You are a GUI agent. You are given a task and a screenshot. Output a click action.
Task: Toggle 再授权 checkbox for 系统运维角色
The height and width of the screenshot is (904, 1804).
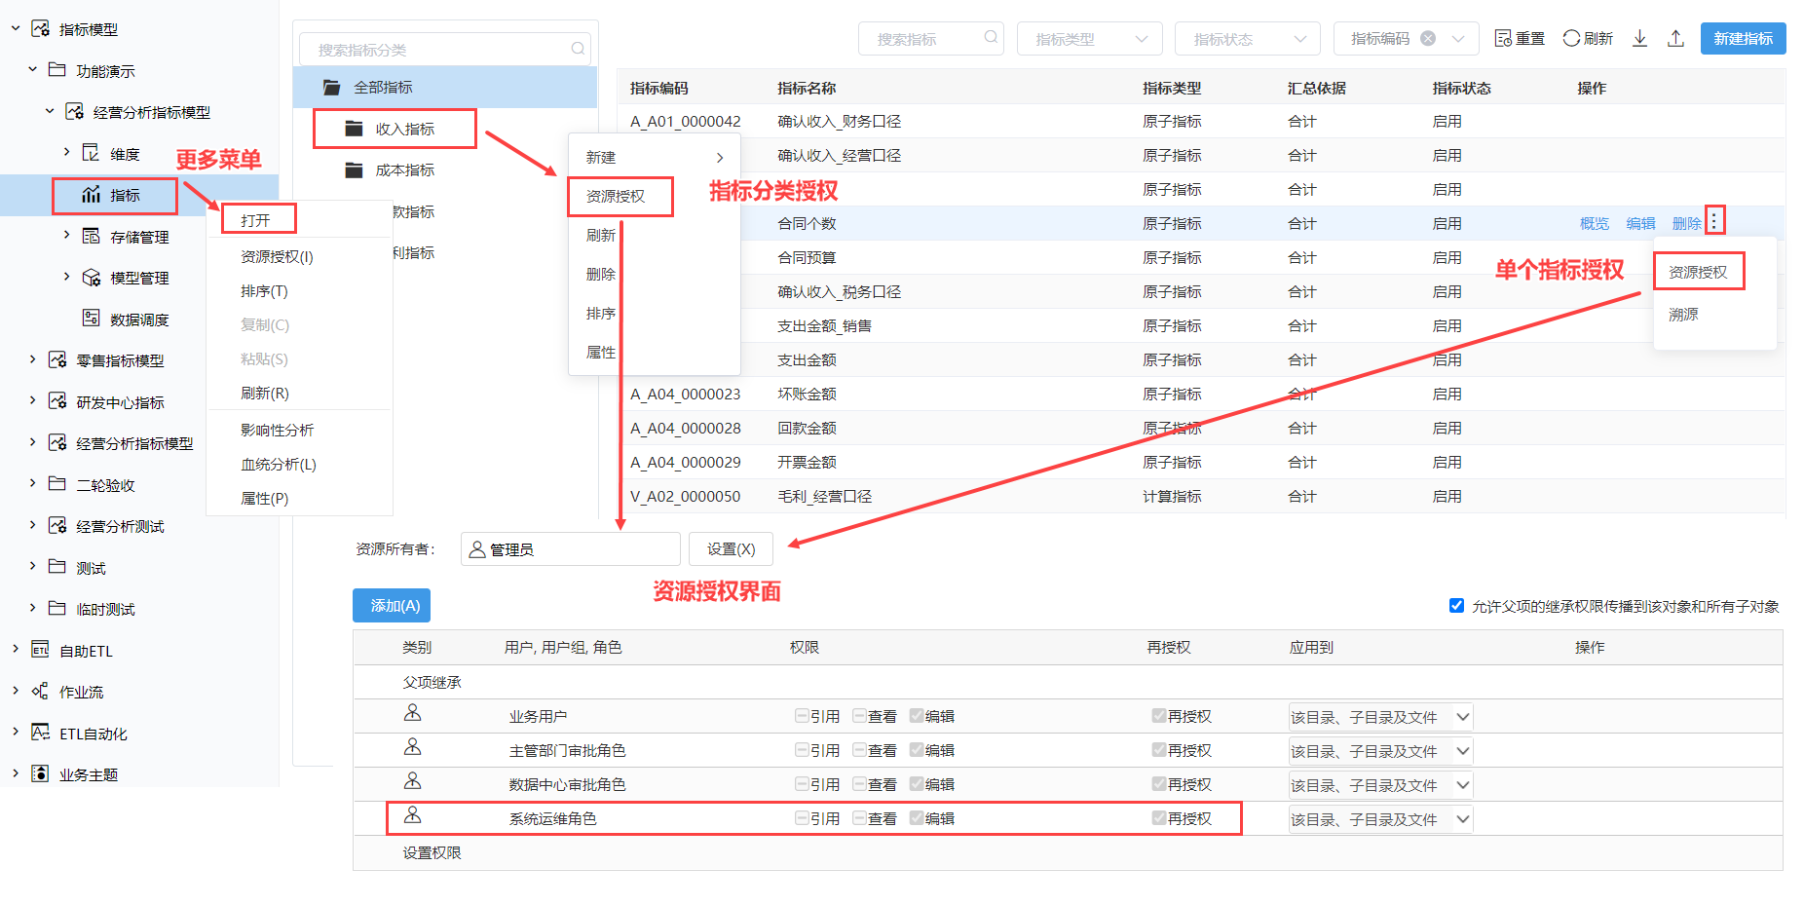[1159, 818]
